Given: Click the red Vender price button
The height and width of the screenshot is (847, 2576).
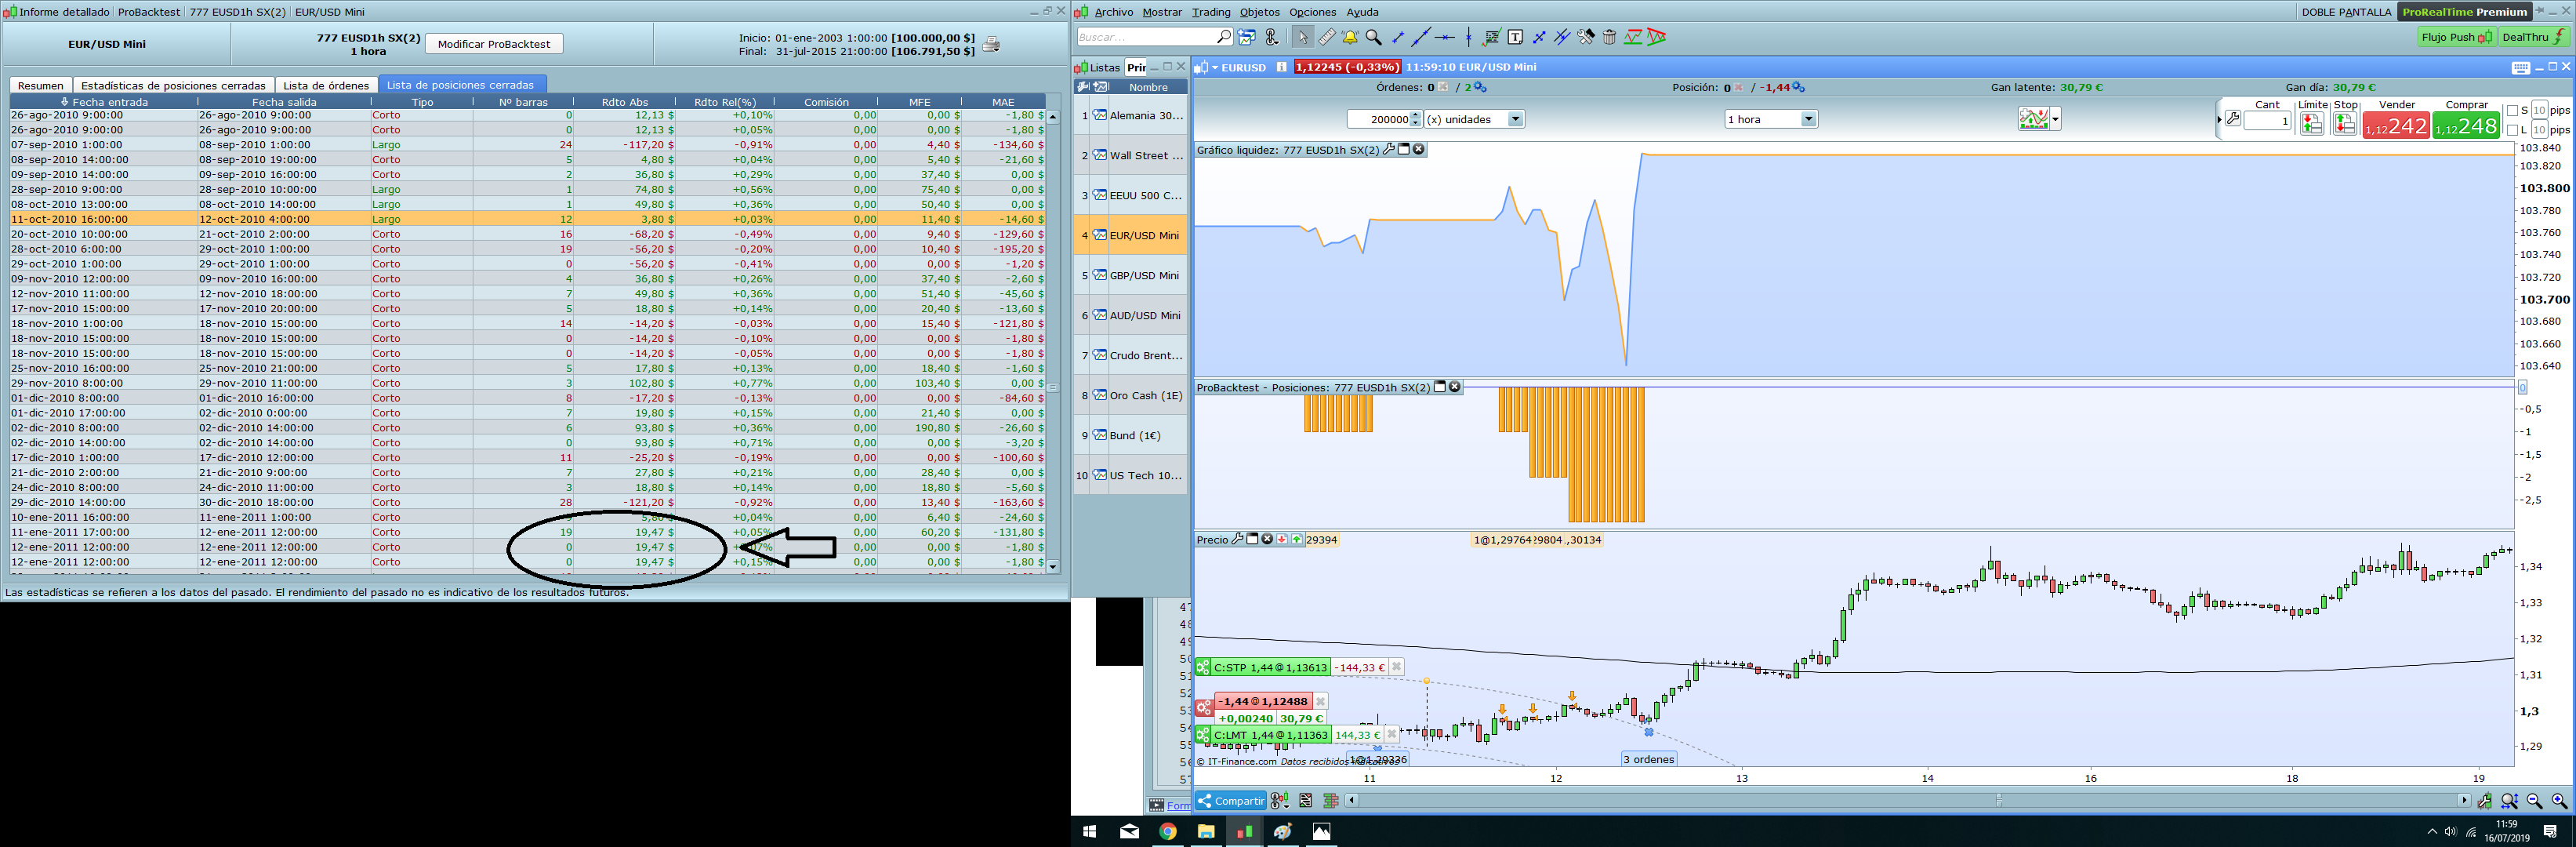Looking at the screenshot, I should click(2395, 126).
